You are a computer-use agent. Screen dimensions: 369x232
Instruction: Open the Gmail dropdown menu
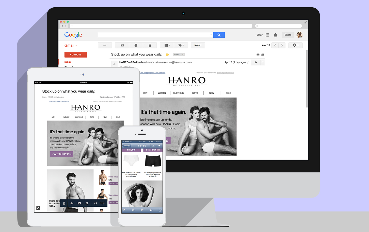(71, 45)
